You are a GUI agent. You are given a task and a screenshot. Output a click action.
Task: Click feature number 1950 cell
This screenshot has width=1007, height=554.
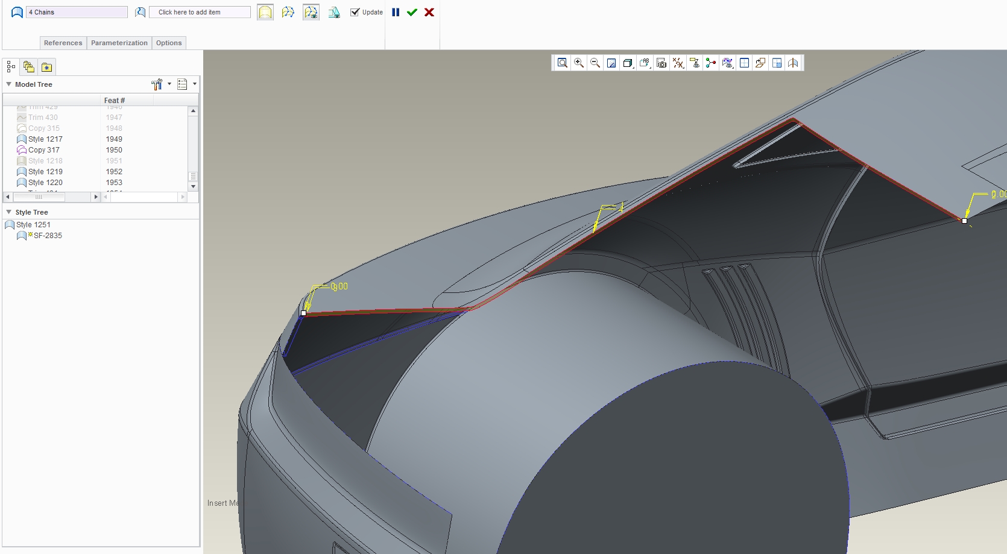[114, 150]
